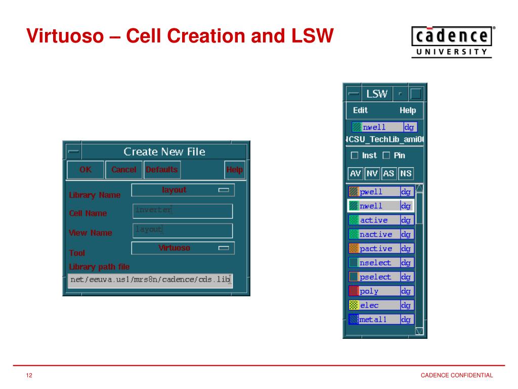Image resolution: width=518 pixels, height=389 pixels.
Task: Click dg purpose of nselect row
Action: pyautogui.click(x=406, y=263)
